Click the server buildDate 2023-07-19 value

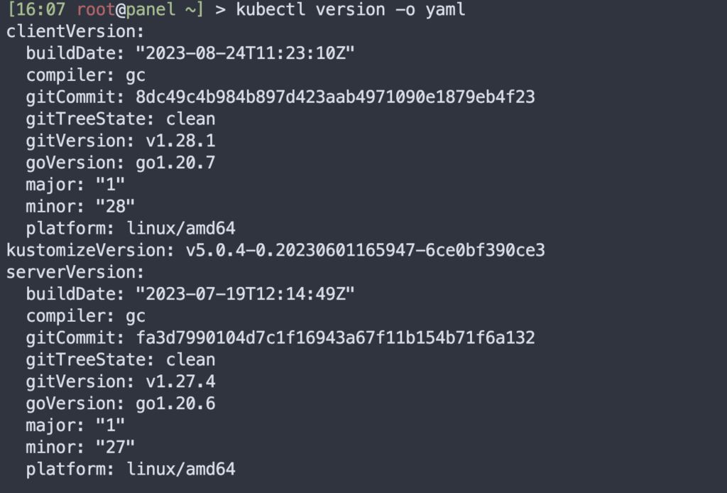click(245, 294)
